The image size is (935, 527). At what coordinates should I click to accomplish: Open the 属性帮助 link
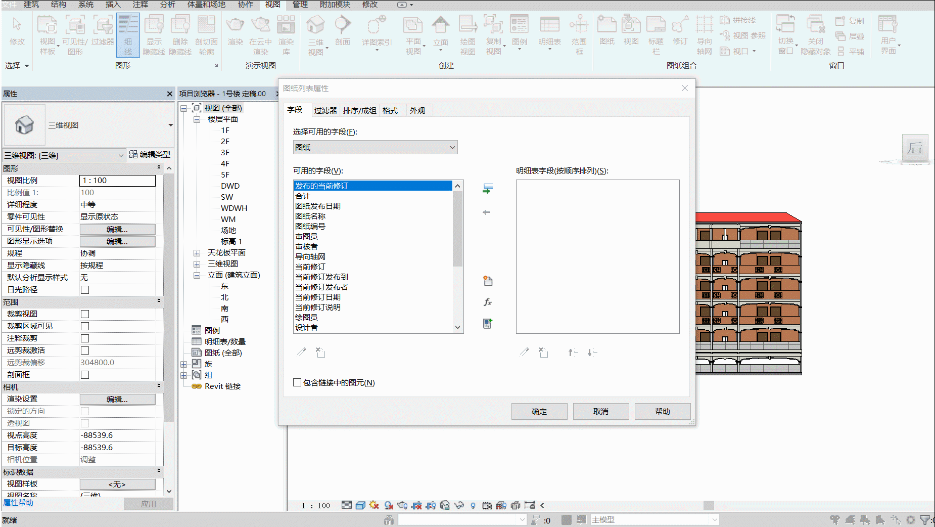[18, 503]
